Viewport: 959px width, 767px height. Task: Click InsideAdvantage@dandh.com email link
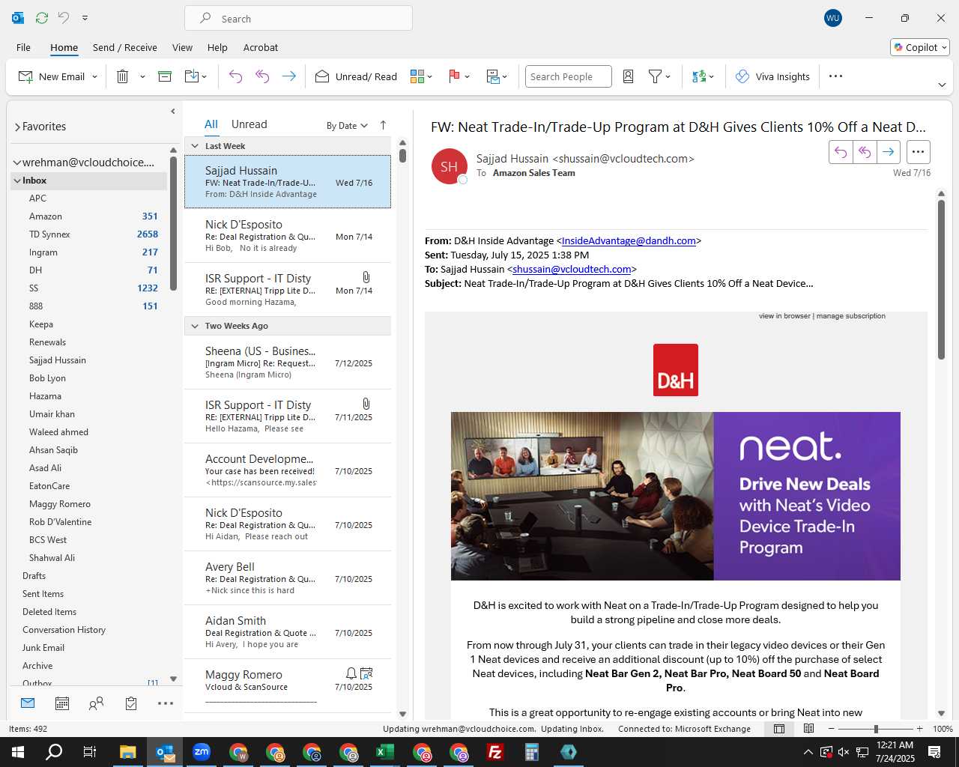629,241
